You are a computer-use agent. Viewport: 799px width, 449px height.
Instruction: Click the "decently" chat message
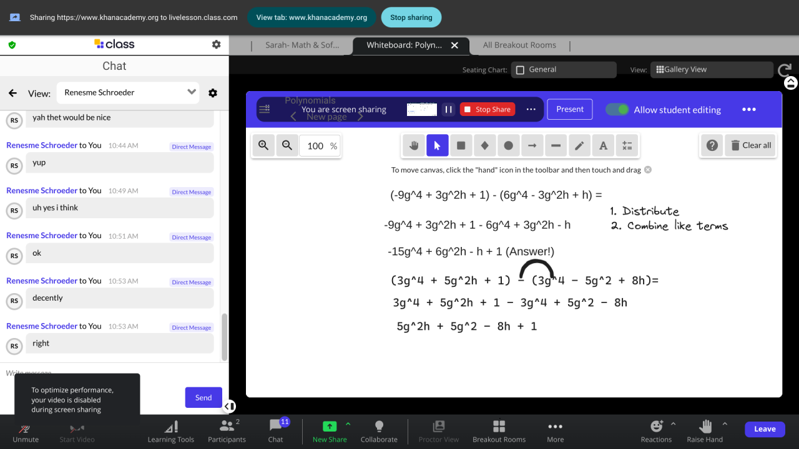point(119,298)
